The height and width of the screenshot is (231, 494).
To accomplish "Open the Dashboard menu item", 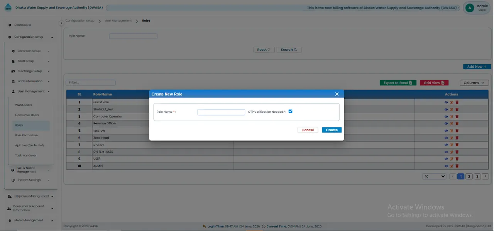I will click(x=22, y=25).
